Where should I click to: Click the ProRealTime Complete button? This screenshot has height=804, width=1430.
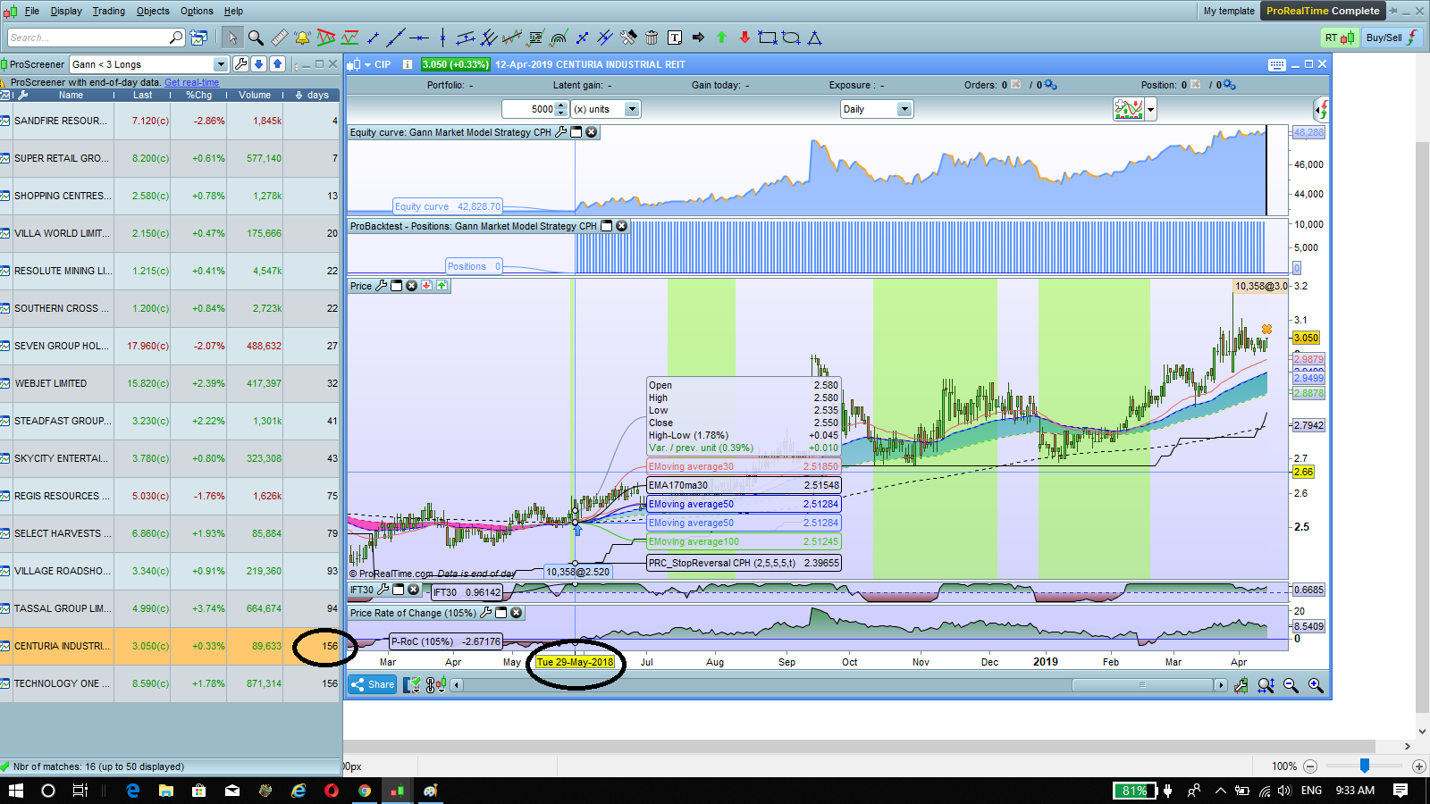[1323, 11]
